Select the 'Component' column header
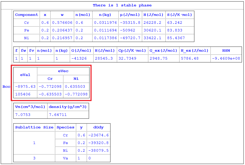 coord(27,15)
